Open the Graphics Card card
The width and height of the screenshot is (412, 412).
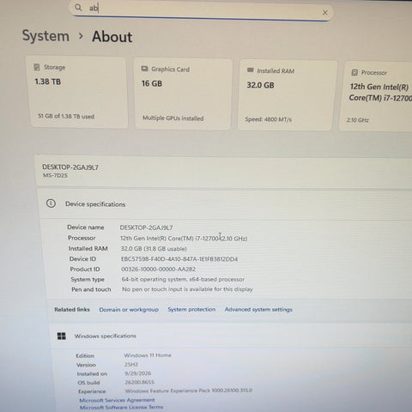pyautogui.click(x=183, y=94)
